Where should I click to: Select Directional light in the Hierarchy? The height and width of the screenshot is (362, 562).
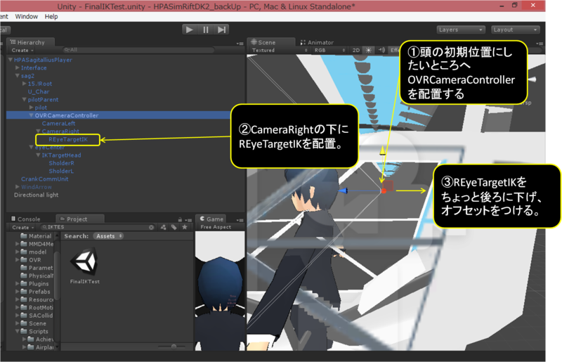point(37,195)
